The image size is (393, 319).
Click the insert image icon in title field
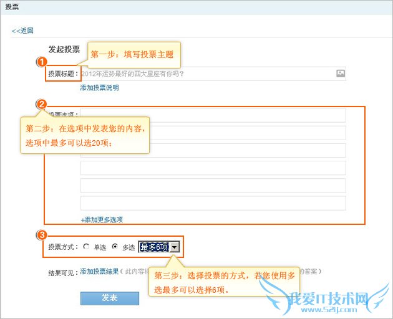(x=341, y=74)
